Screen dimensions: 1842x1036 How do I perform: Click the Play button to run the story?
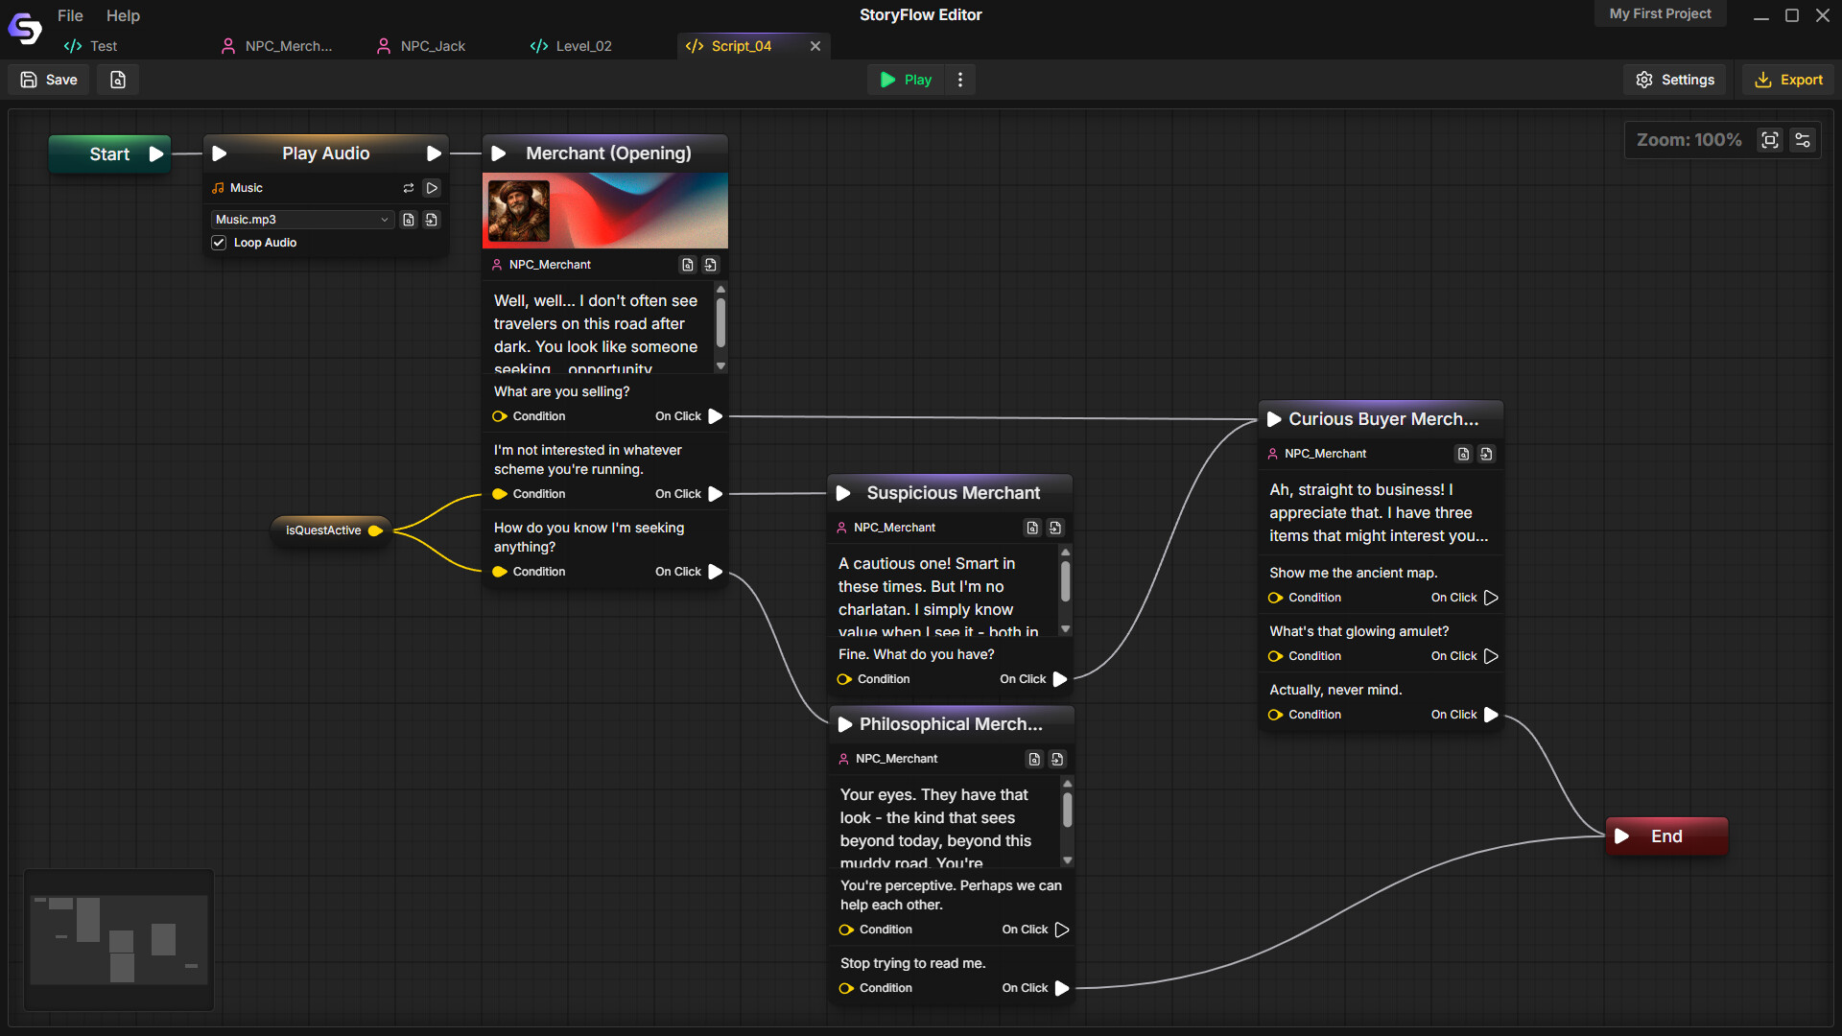click(904, 80)
